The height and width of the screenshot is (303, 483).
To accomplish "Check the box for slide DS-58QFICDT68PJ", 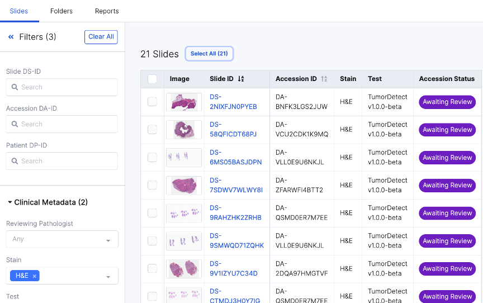I will tap(152, 130).
